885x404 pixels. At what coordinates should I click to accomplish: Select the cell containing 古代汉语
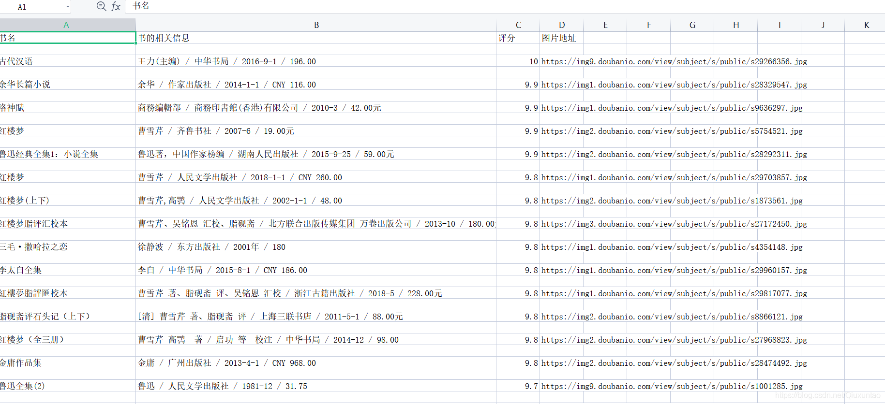(68, 61)
